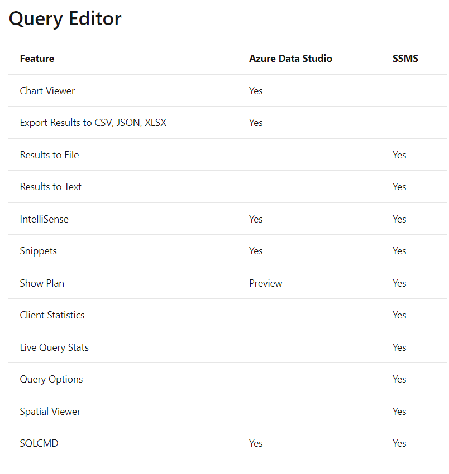Click Azure Data Studio Yes for Chart Viewer
Screen dimensions: 449x474
(256, 91)
